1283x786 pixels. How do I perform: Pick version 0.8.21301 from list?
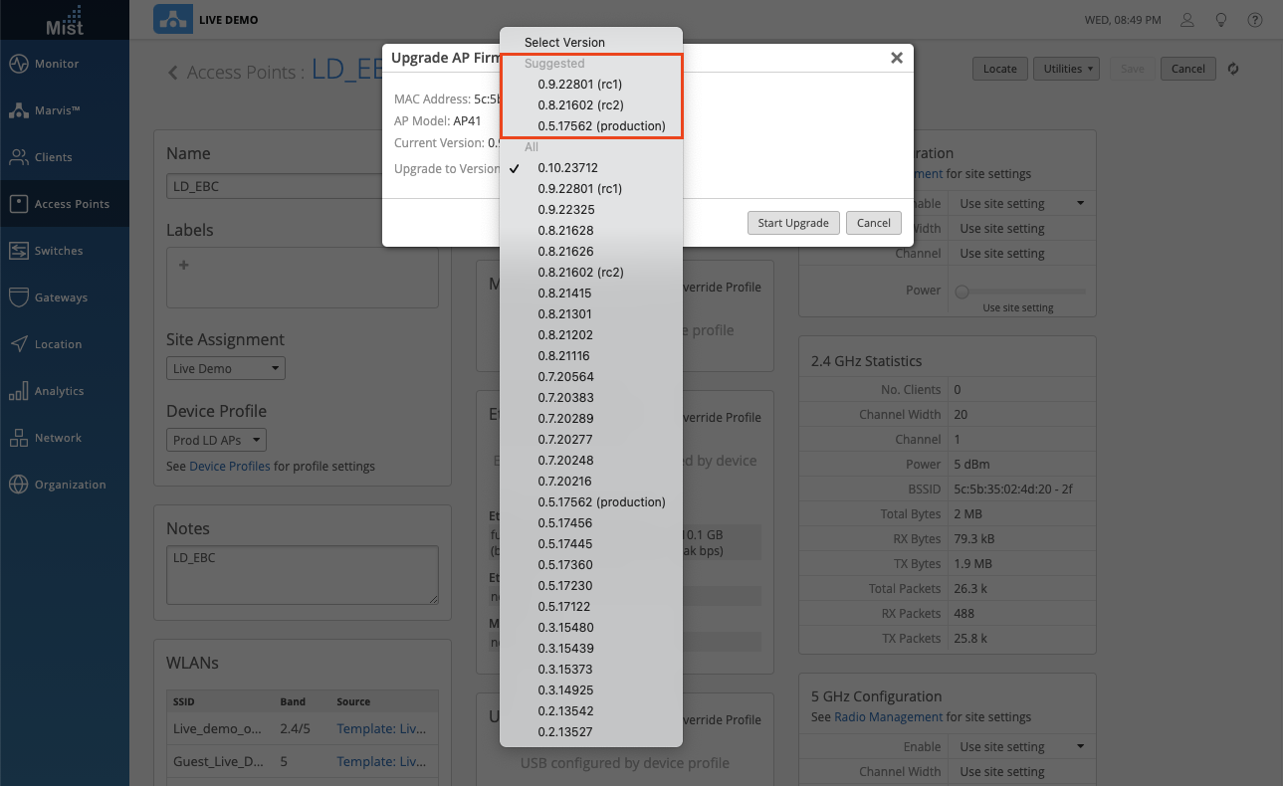pos(591,313)
